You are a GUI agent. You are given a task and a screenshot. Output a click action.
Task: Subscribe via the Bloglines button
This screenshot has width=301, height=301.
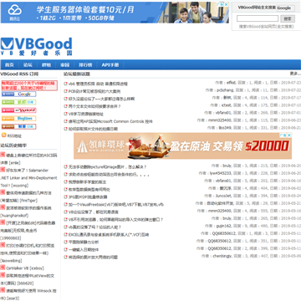(x=18, y=119)
